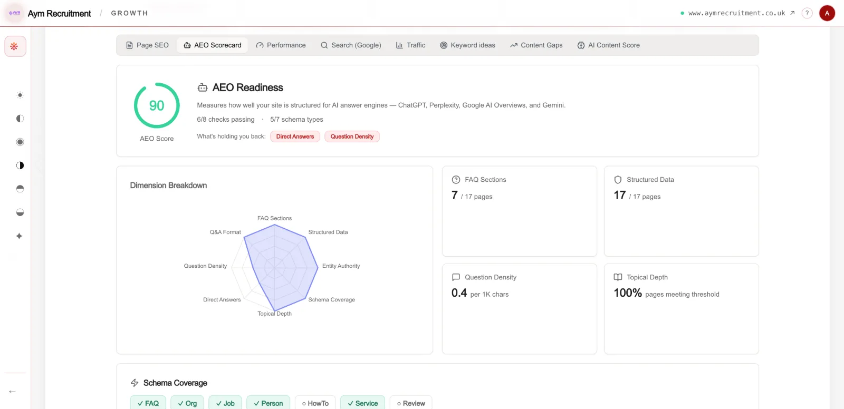Click the Q&A Format radar label
Image resolution: width=844 pixels, height=409 pixels.
(x=225, y=232)
